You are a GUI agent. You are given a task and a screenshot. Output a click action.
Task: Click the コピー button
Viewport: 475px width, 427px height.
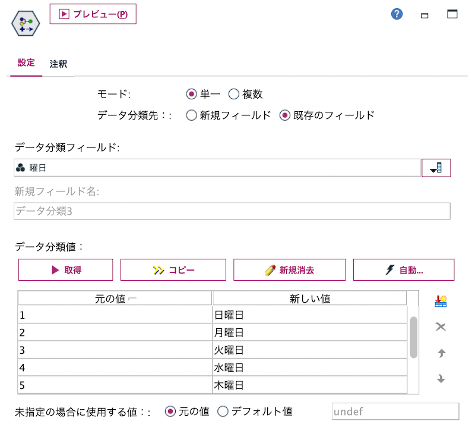coord(173,269)
